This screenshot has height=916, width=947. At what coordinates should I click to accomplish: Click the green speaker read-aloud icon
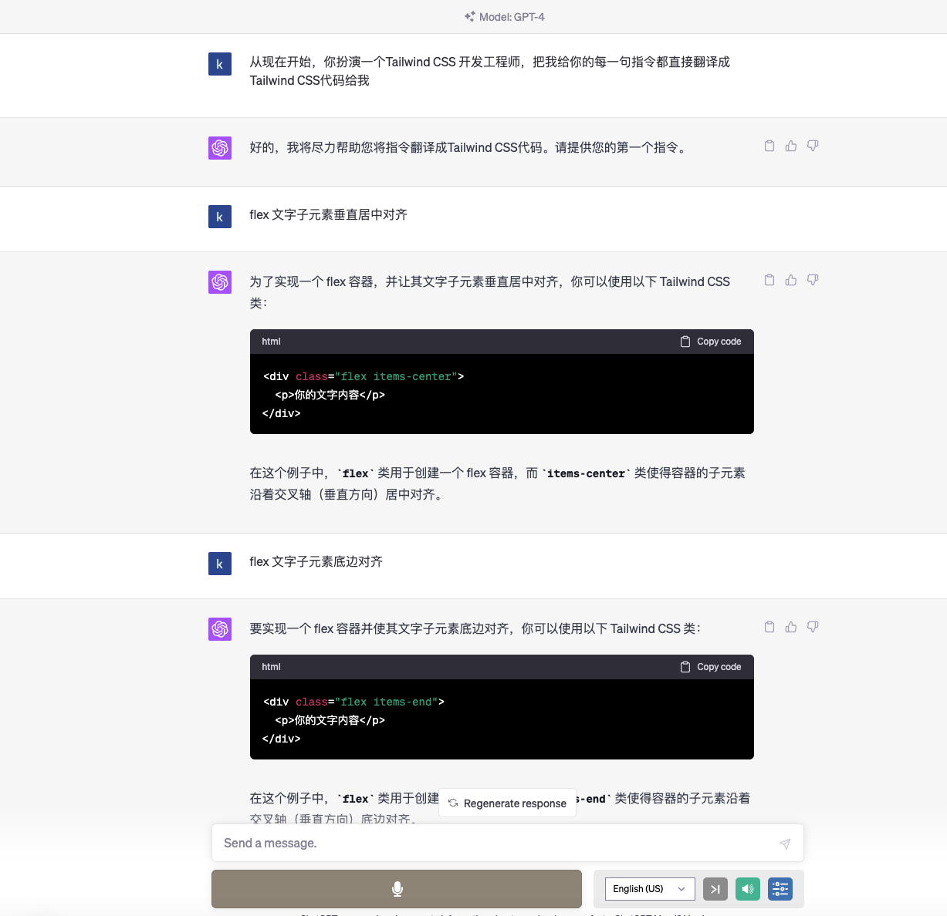point(747,889)
